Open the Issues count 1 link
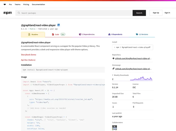Viewport: 176px width, 131px height. 113,107
